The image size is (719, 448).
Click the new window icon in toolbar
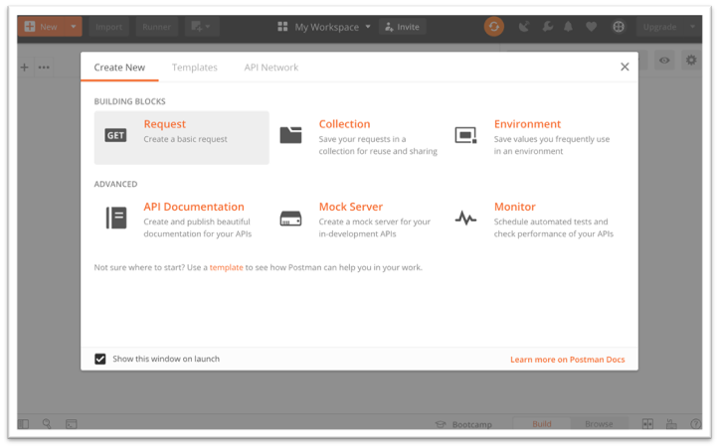[202, 27]
